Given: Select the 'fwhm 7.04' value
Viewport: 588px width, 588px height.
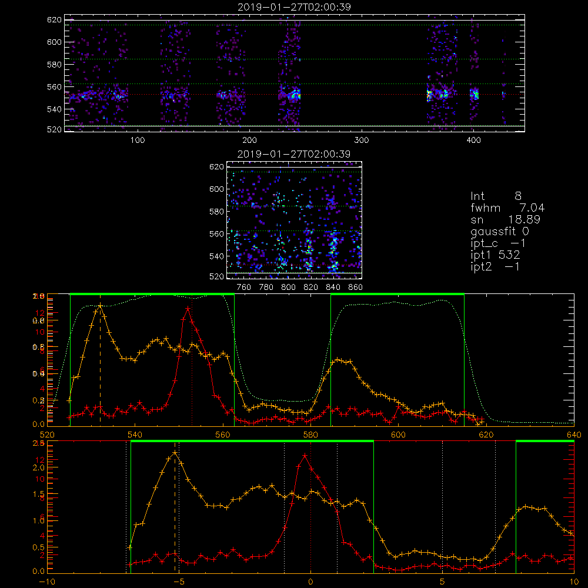Looking at the screenshot, I should point(507,208).
